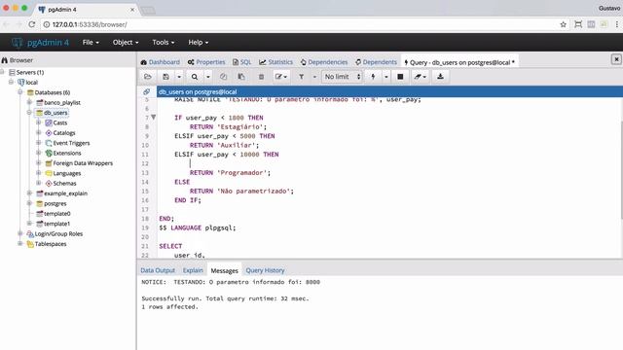
Task: Click the Filter funnel icon
Action: (x=301, y=77)
